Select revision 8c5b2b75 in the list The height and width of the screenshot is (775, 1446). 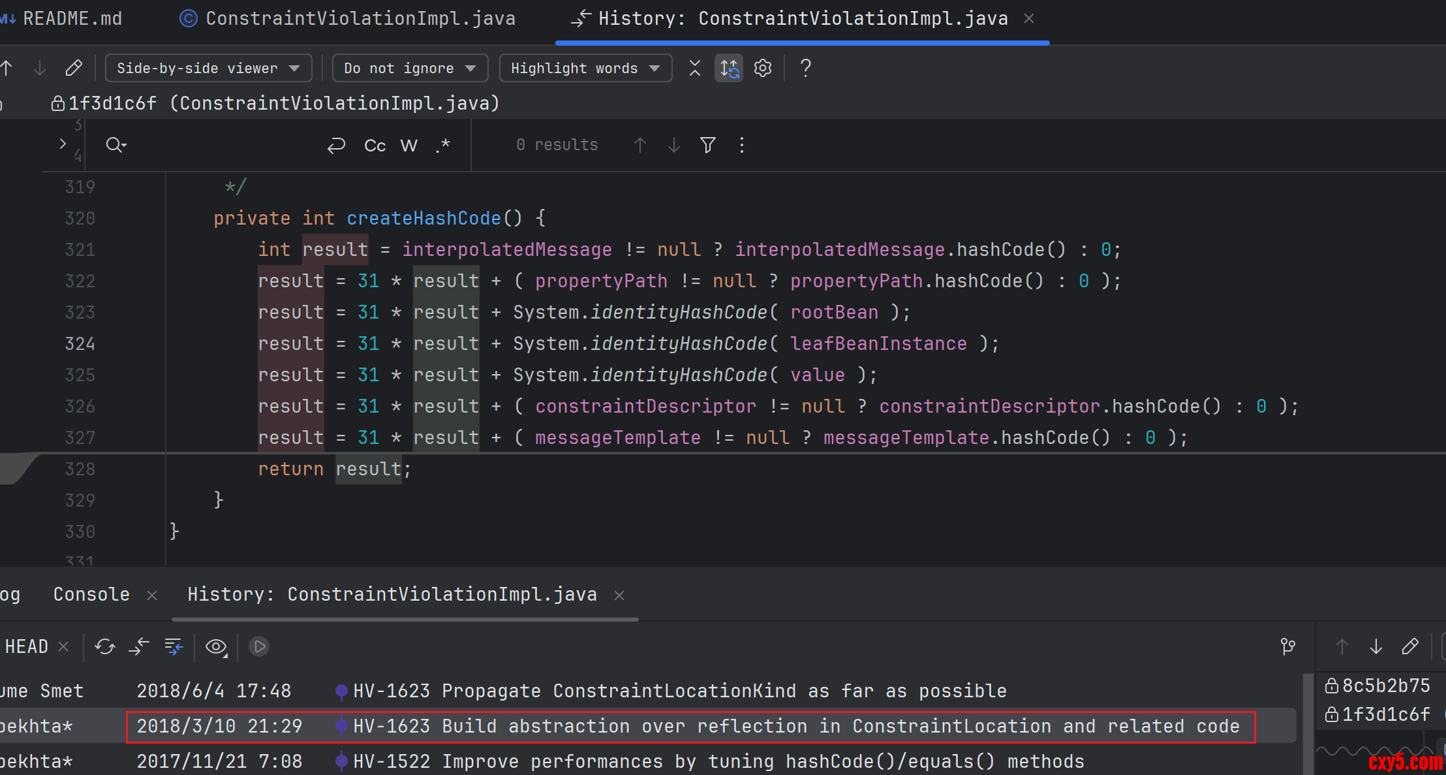pos(1378,686)
